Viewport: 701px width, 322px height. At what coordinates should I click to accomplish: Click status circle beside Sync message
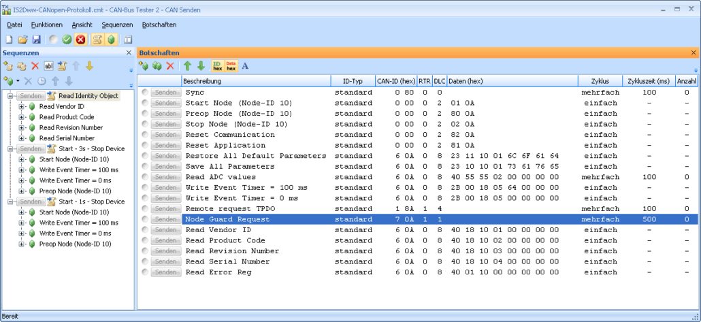pos(144,92)
